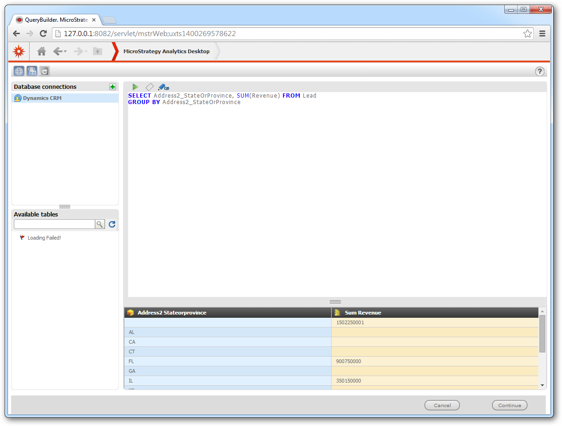Open the Chrome menu button
The height and width of the screenshot is (426, 562).
coord(543,33)
